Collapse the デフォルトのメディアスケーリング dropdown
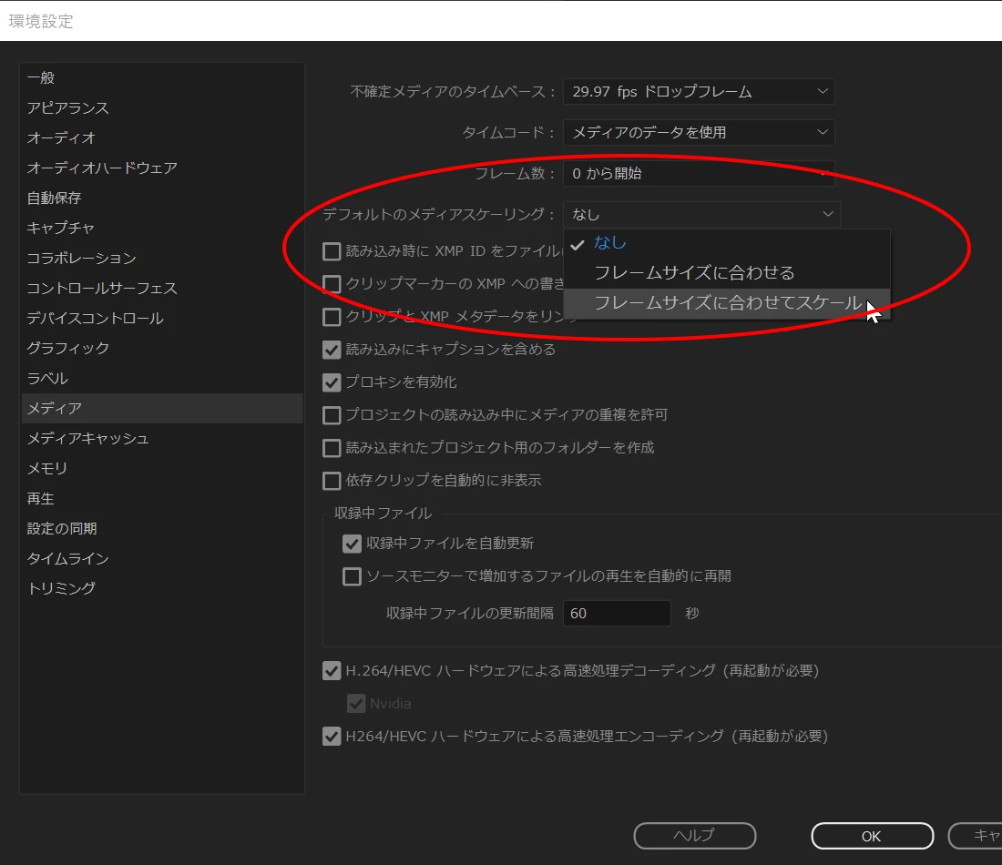The image size is (1002, 865). 701,214
